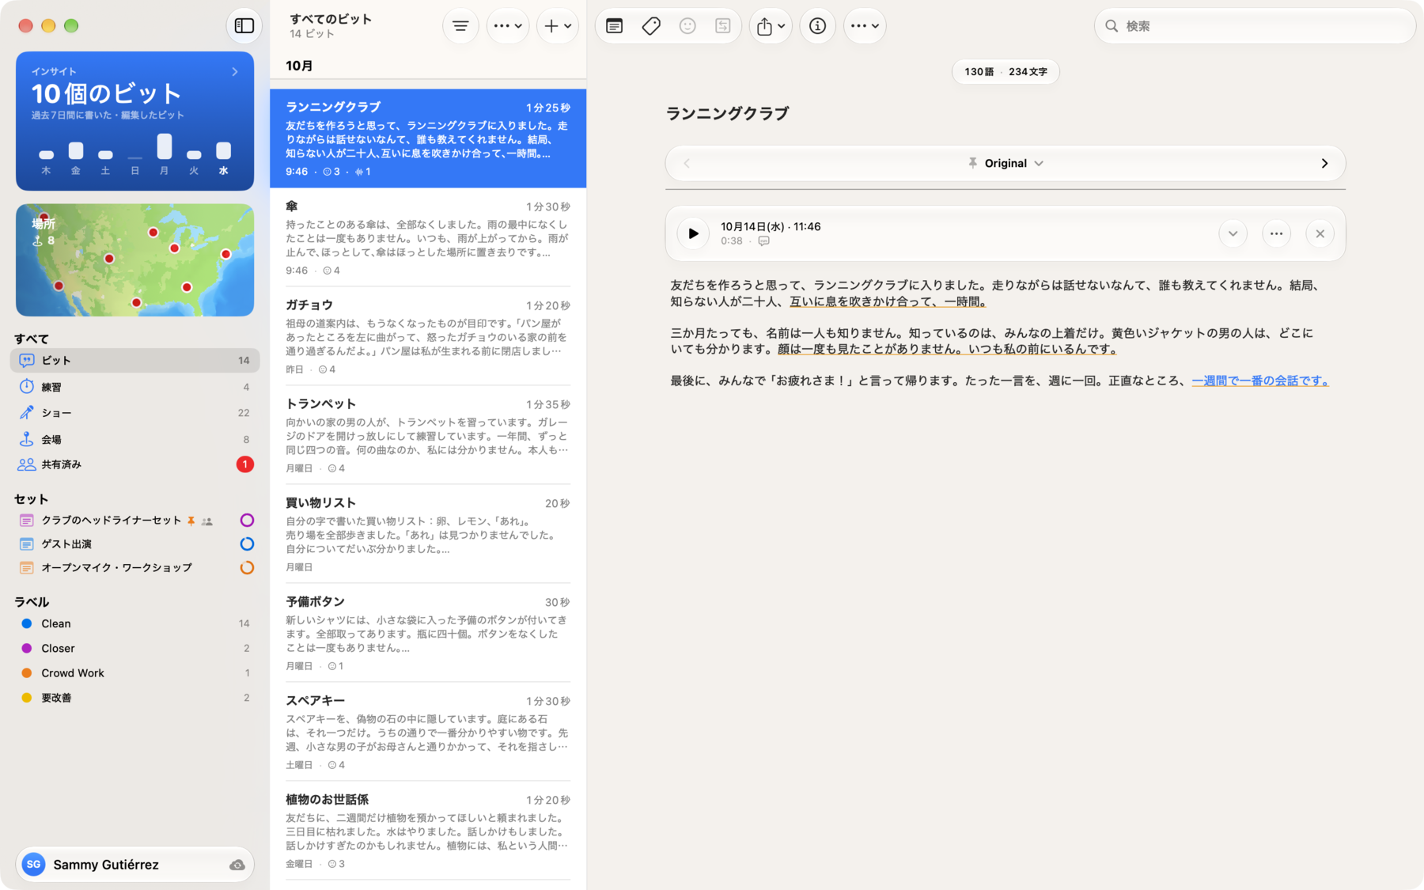Open Sammy Gutiérrez account button
Image resolution: width=1424 pixels, height=890 pixels.
pyautogui.click(x=135, y=865)
